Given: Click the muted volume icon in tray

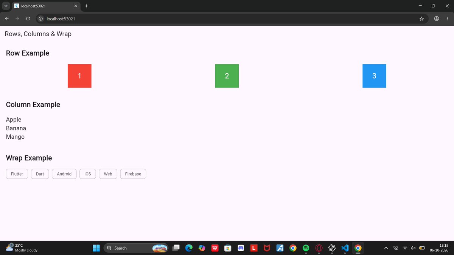Looking at the screenshot, I should point(413,248).
